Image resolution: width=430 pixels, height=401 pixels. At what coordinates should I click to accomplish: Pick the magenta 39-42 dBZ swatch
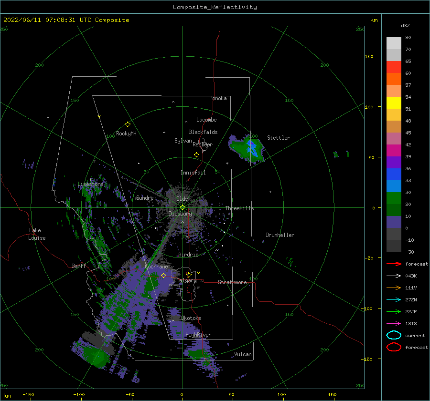[394, 151]
